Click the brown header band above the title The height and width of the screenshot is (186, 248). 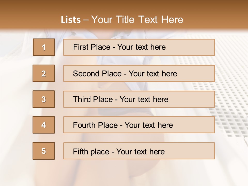[x=124, y=6]
